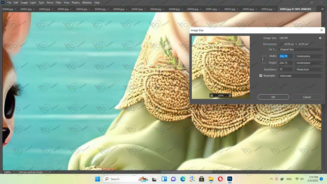This screenshot has width=327, height=184.
Task: Zoom out the preview with minus icon
Action: pyautogui.click(x=212, y=96)
